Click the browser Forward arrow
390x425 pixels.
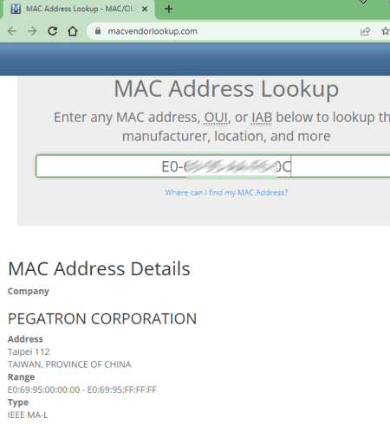pyautogui.click(x=32, y=31)
